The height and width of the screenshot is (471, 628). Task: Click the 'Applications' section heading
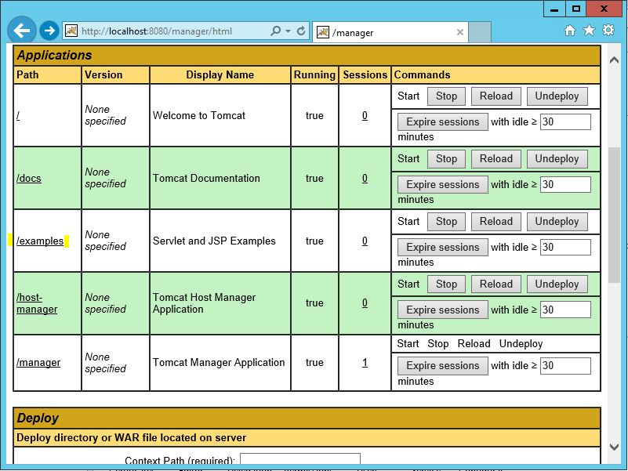point(54,56)
